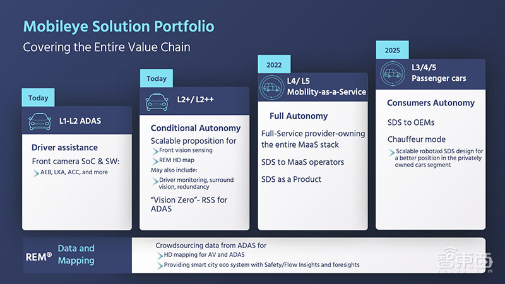Click the Consumers Autonomy heading
The height and width of the screenshot is (284, 505).
pos(431,103)
